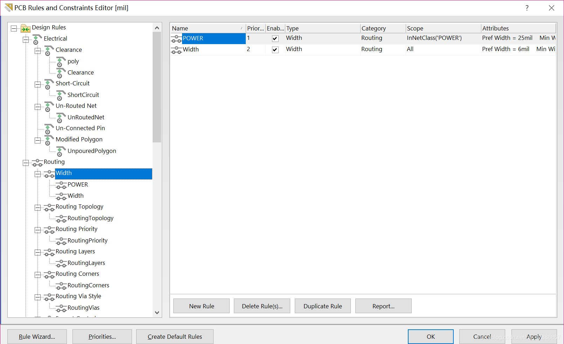Open the Rule Wizard
Screen dimensions: 564x344
point(37,337)
